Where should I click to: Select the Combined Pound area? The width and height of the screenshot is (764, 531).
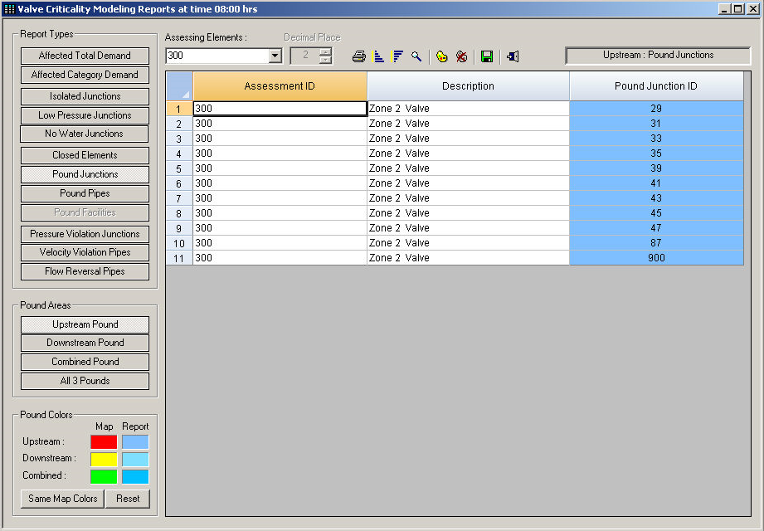tap(85, 362)
